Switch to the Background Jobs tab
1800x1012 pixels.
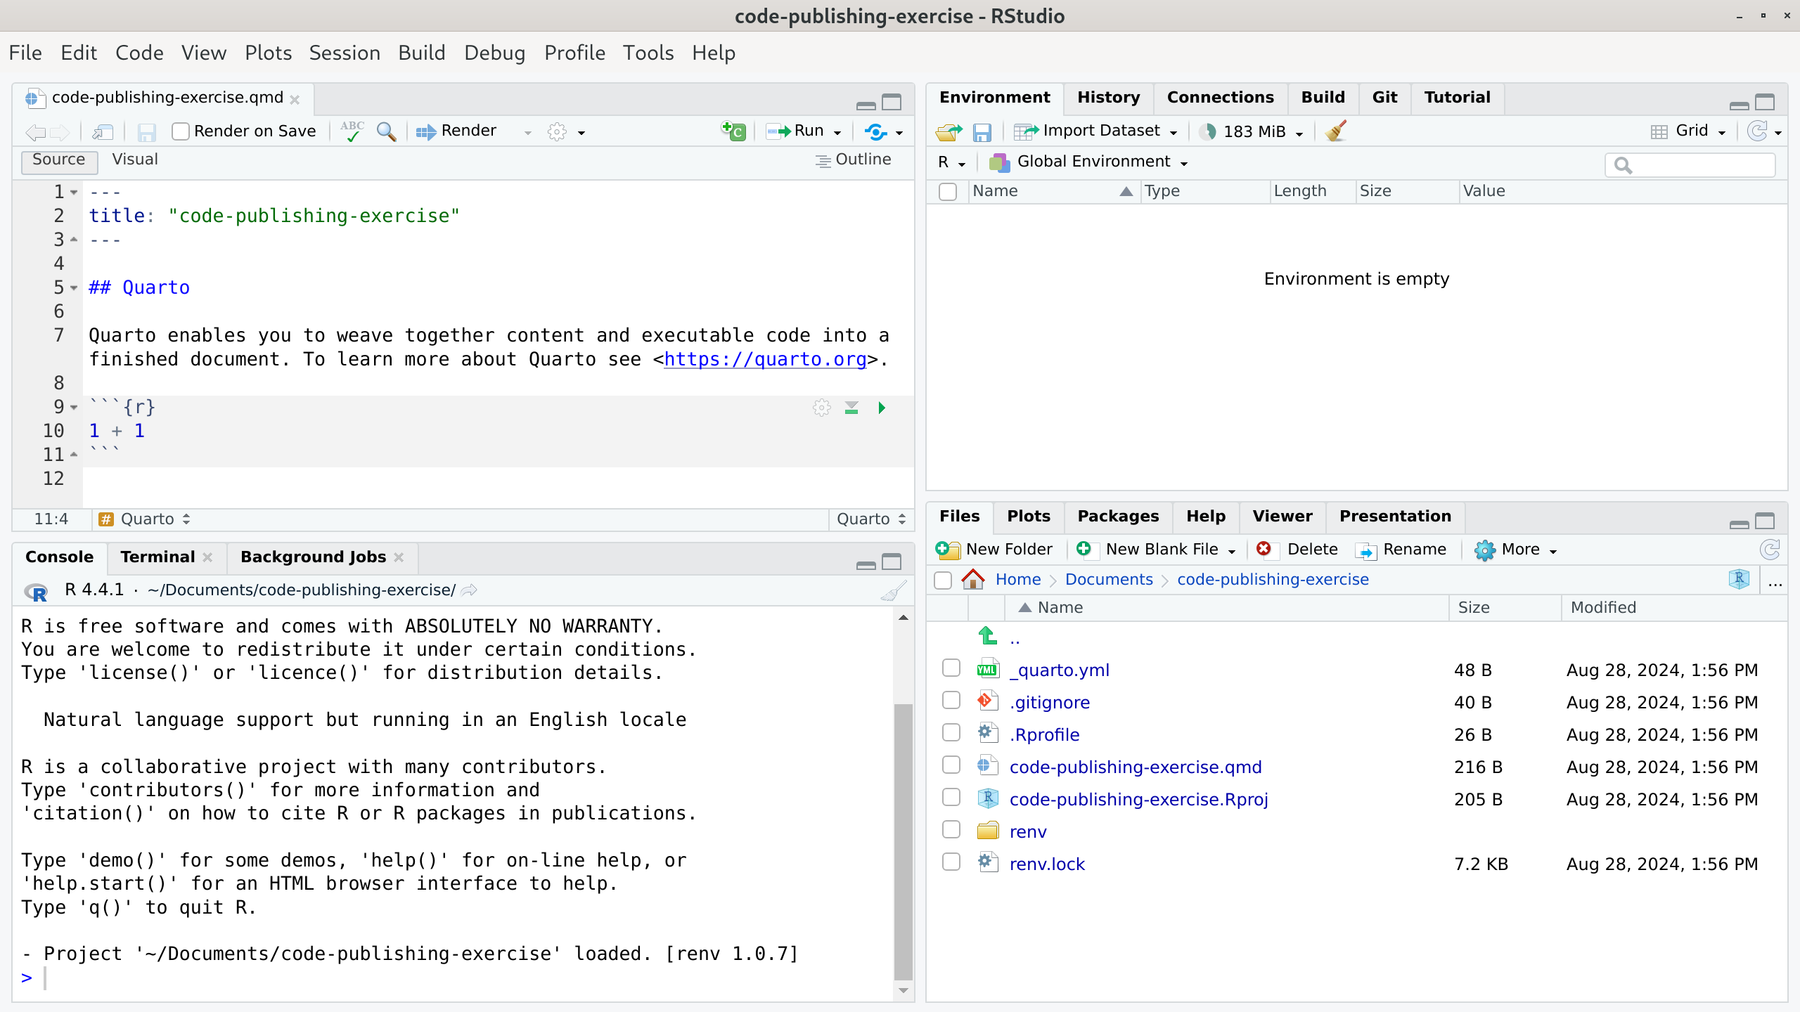[x=313, y=557]
